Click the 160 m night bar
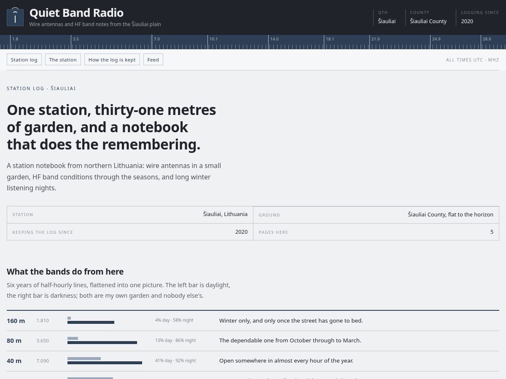Image resolution: width=506 pixels, height=379 pixels. 91,323
